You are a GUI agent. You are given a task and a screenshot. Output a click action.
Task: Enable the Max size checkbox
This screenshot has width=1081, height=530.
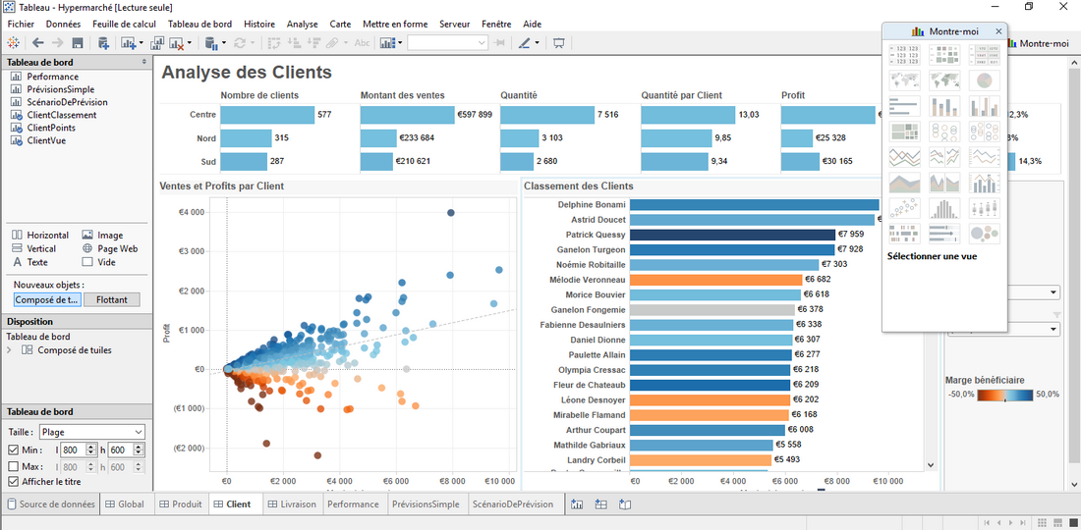coord(13,466)
